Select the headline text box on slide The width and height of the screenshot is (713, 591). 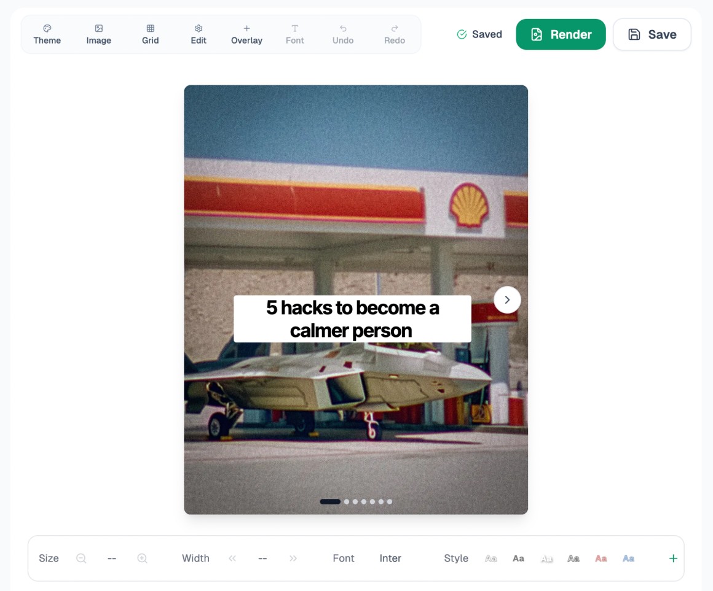(352, 319)
